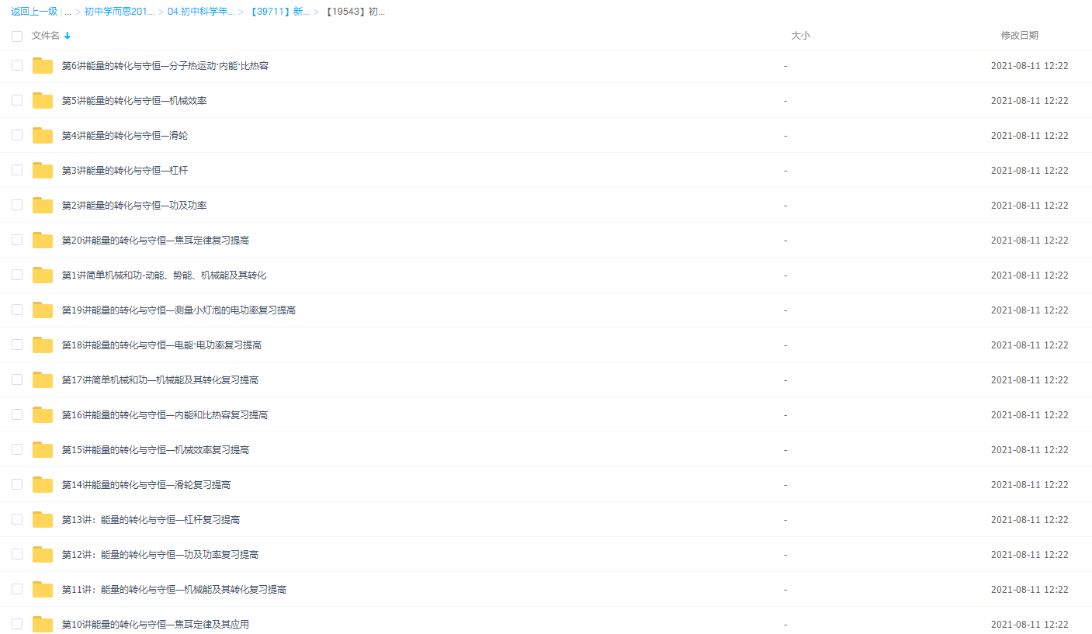Click the folder icon for 第11讲机械能及其转化复习提高
Screen dimensions: 1092x634
[x=42, y=589]
